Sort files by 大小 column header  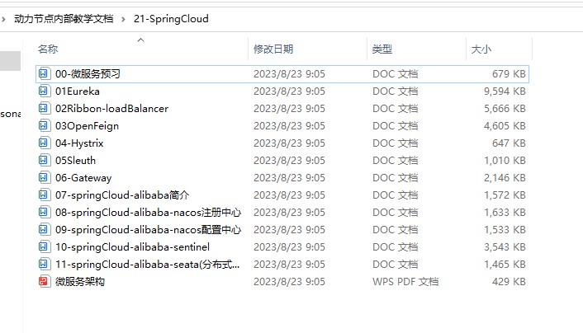click(481, 49)
